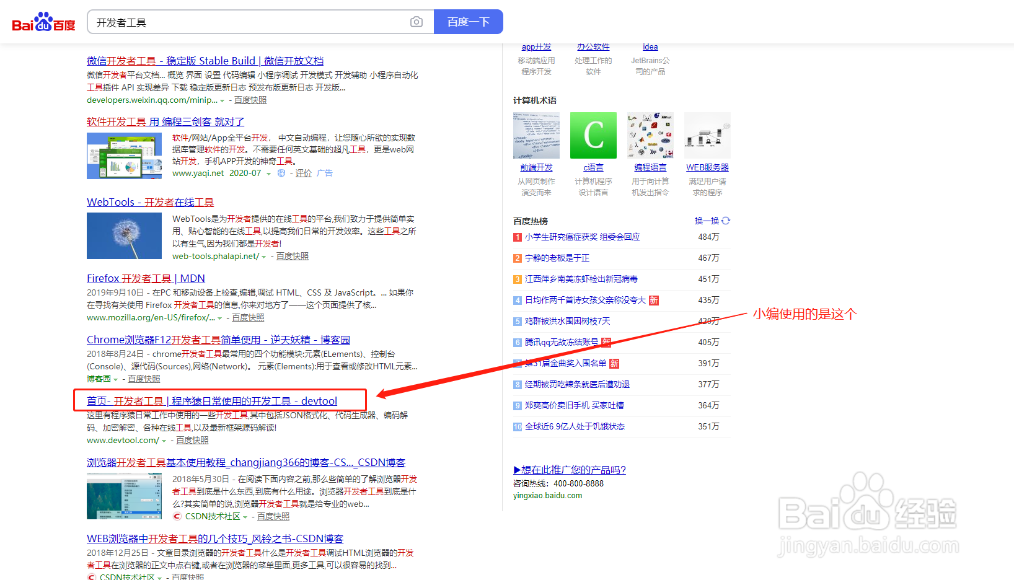1014x580 pixels.
Task: Click 换一换 refresh hot list
Action: pos(712,221)
